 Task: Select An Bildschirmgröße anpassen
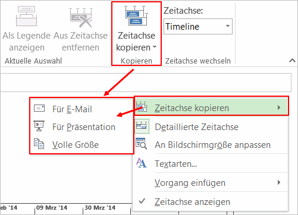coord(211,145)
